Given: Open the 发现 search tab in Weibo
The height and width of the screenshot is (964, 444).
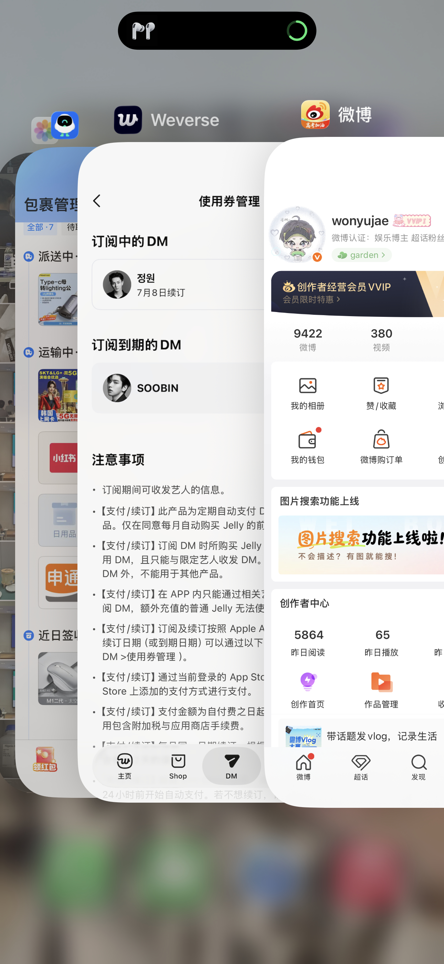Looking at the screenshot, I should 419,767.
